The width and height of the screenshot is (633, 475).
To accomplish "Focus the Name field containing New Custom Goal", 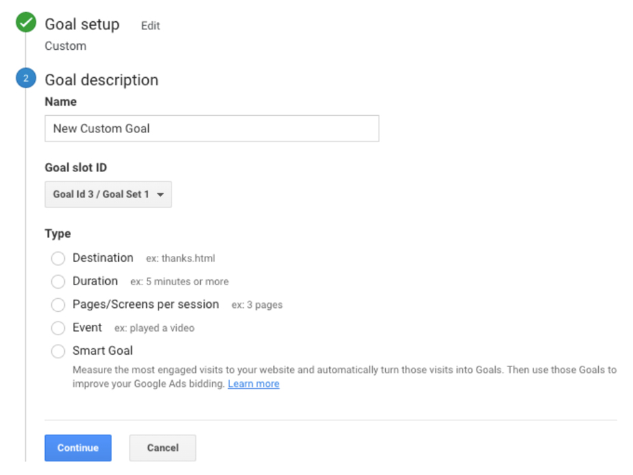I will coord(212,128).
